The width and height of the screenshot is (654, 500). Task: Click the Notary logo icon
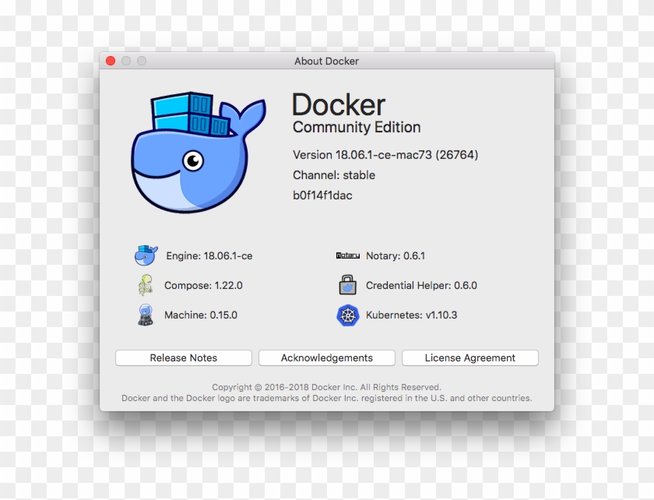347,255
